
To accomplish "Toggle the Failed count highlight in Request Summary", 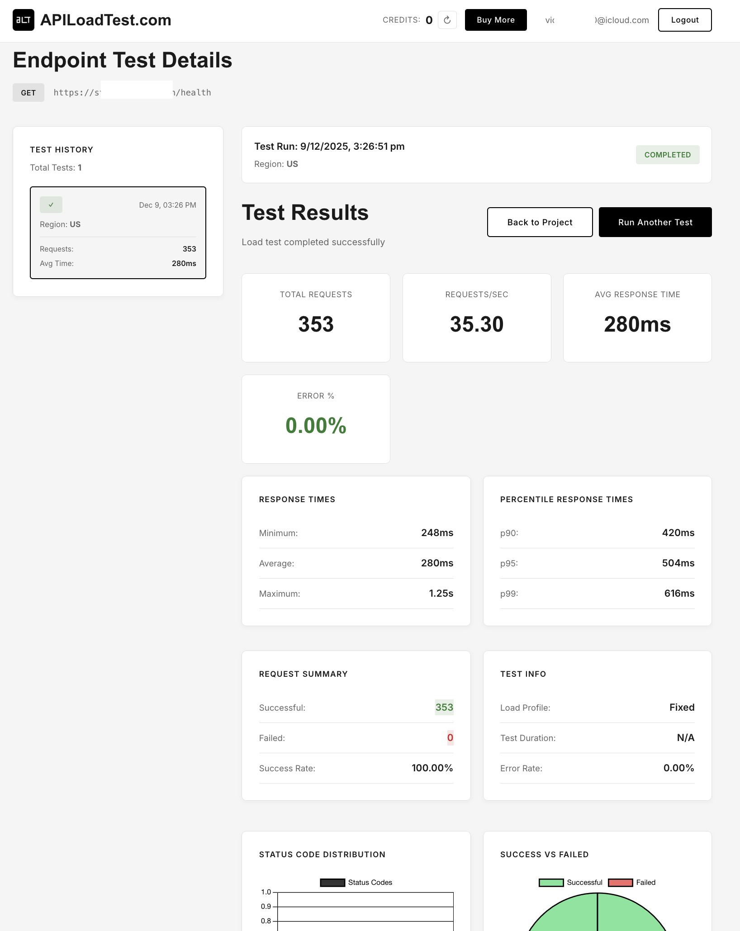I will (450, 738).
